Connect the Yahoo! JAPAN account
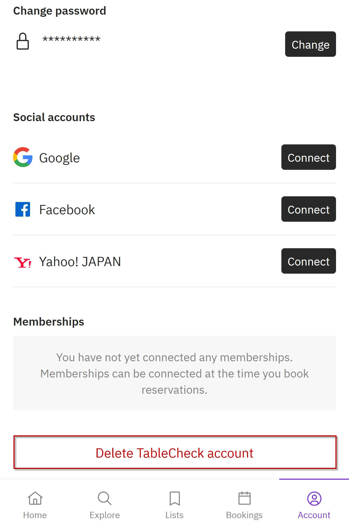Image resolution: width=349 pixels, height=530 pixels. (308, 261)
